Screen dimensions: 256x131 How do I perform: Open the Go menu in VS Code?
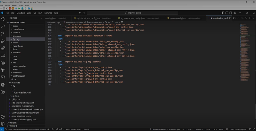click(x=35, y=13)
